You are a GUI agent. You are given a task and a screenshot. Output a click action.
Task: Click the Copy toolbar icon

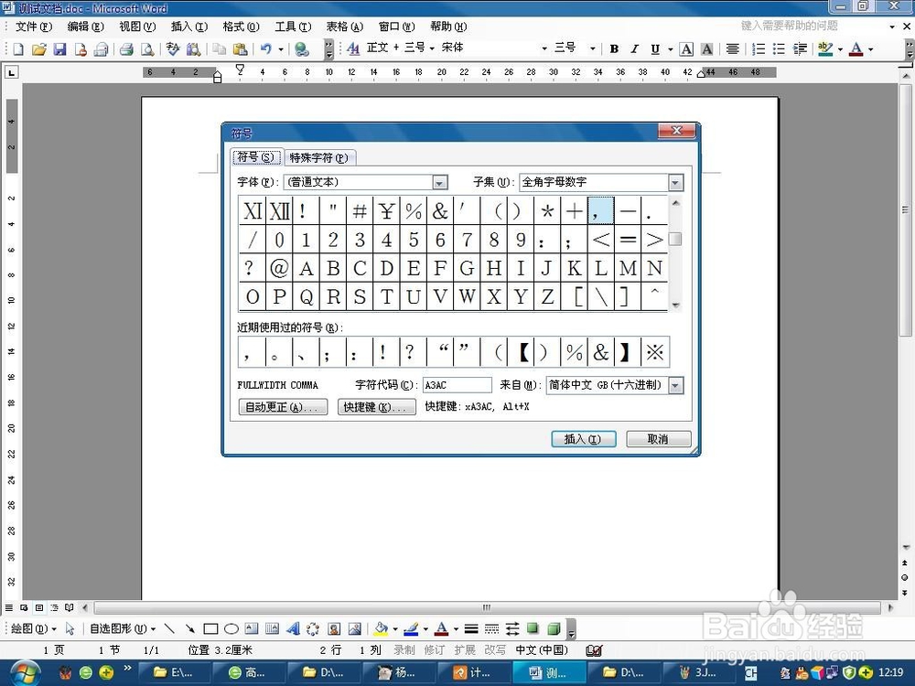(220, 49)
